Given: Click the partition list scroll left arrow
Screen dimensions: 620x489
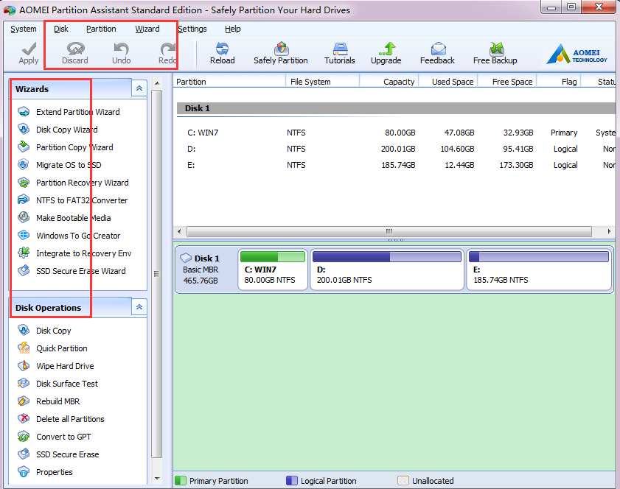Looking at the screenshot, I should pos(180,231).
